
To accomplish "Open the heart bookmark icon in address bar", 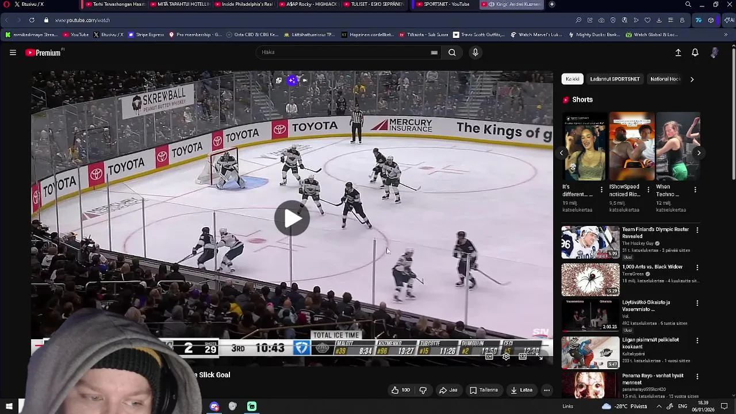I will pos(647,20).
